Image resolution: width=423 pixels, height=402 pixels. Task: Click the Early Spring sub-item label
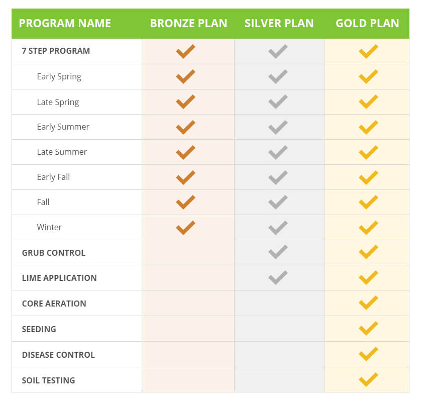(x=59, y=76)
